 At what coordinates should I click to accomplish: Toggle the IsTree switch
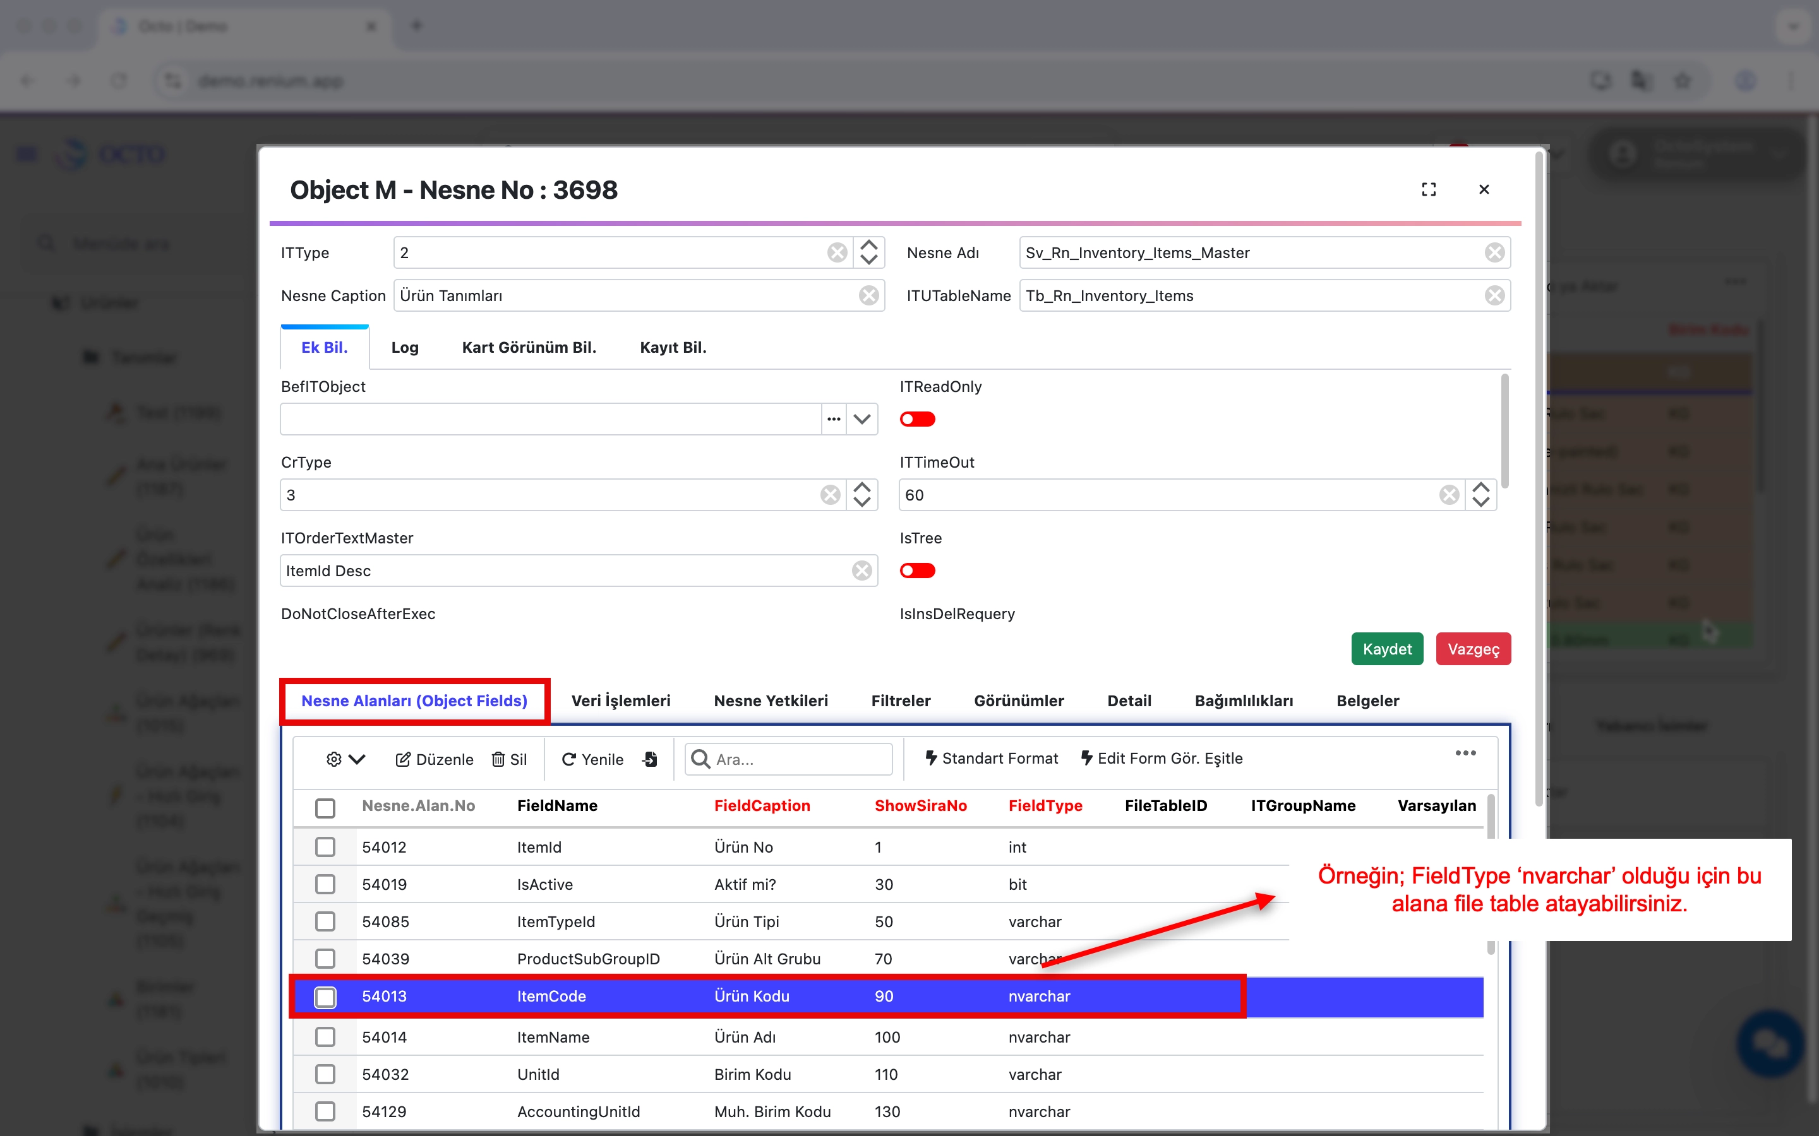pos(917,571)
